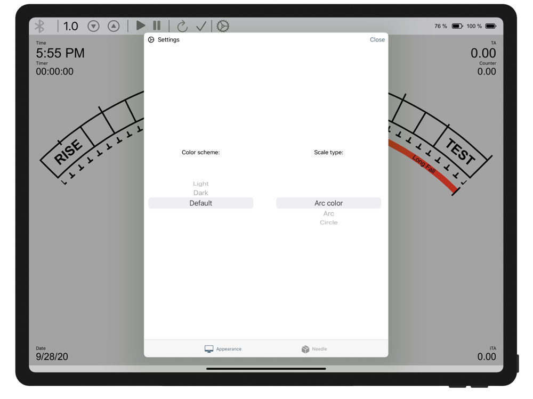
Task: Increase sensitivity with the up arrow circle
Action: pyautogui.click(x=114, y=26)
